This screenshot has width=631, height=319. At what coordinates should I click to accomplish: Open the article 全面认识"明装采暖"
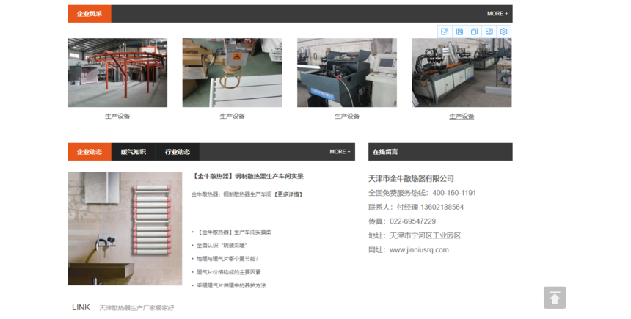click(x=221, y=245)
